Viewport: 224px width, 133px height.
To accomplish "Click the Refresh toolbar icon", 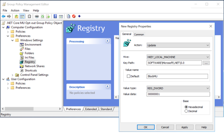I will [43, 16].
